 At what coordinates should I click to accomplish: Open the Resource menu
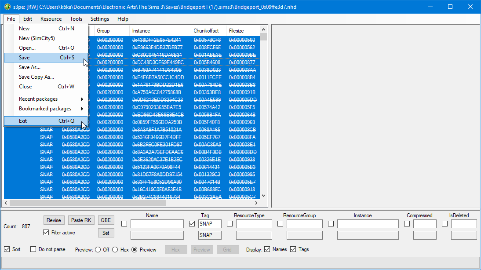(x=51, y=19)
